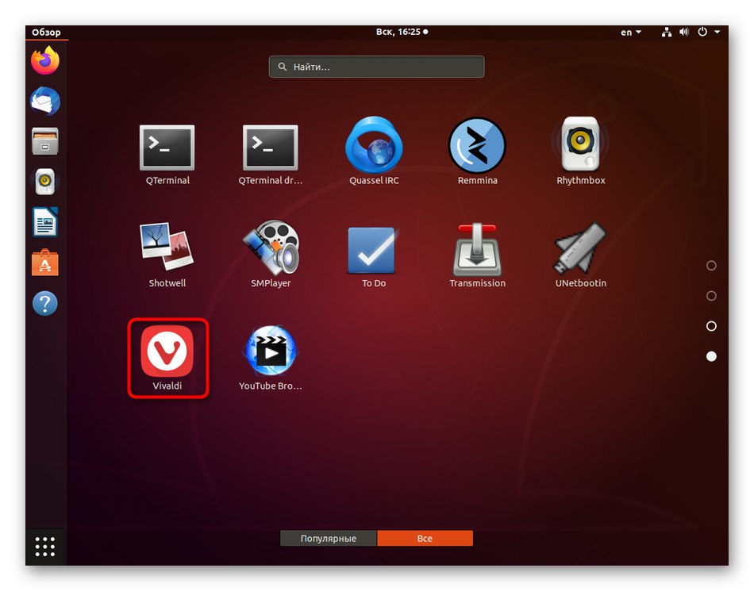This screenshot has width=754, height=591.
Task: Open the Remmina remote desktop app
Action: pos(477,152)
